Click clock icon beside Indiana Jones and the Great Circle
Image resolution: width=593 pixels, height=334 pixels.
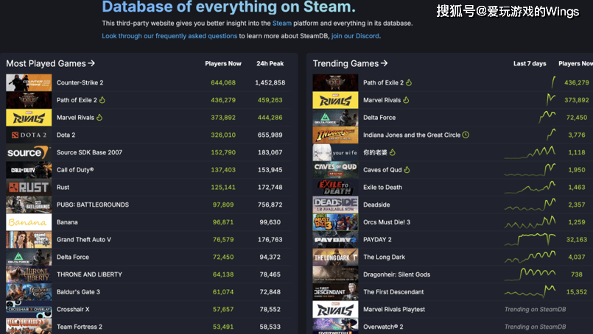[x=466, y=135]
